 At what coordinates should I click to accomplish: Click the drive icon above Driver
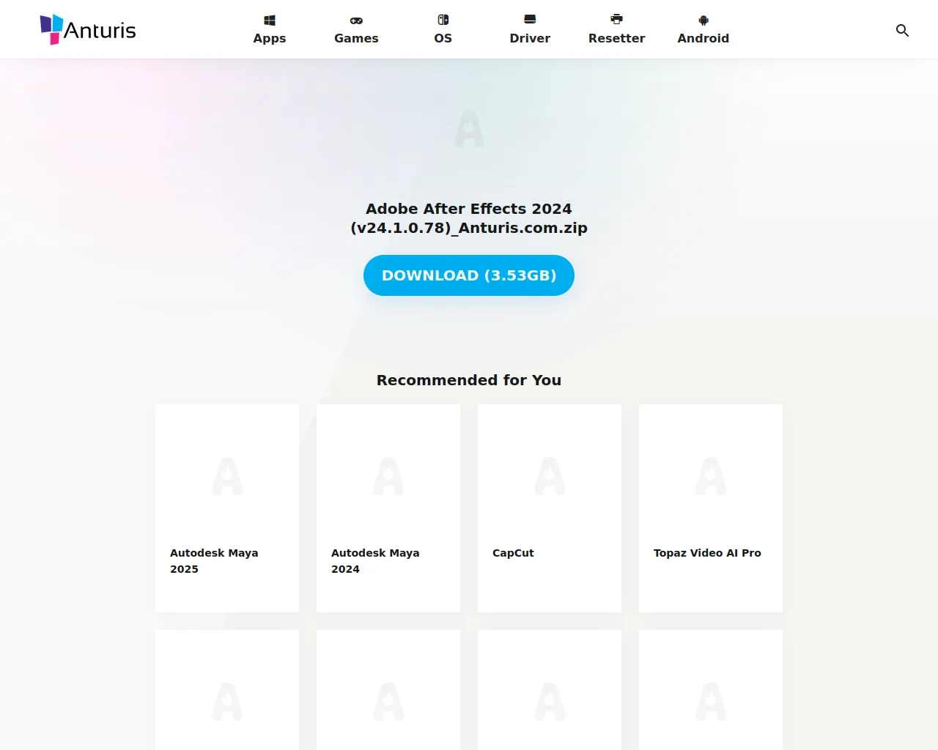tap(530, 19)
